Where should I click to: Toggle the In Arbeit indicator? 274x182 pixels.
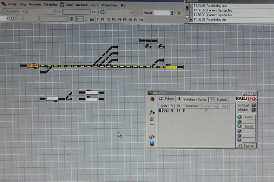click(253, 105)
